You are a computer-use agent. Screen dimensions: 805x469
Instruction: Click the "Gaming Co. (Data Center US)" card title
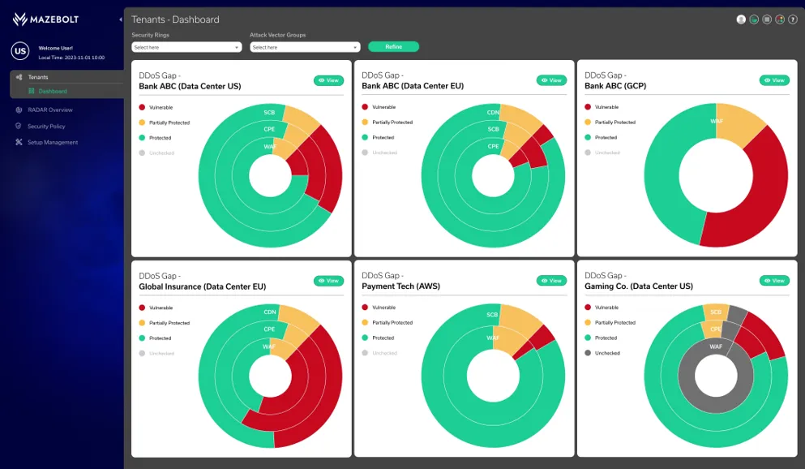pos(639,286)
